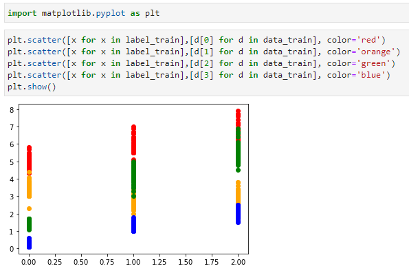409x275 pixels.
Task: Click the scatter line with color='orange'
Action: (x=203, y=52)
